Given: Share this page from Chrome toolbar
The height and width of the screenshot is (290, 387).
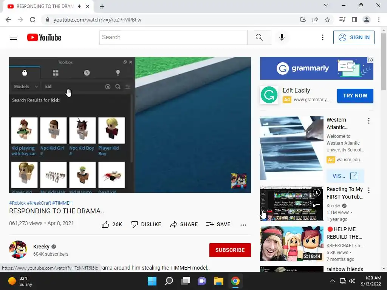Looking at the screenshot, I should coord(315,20).
